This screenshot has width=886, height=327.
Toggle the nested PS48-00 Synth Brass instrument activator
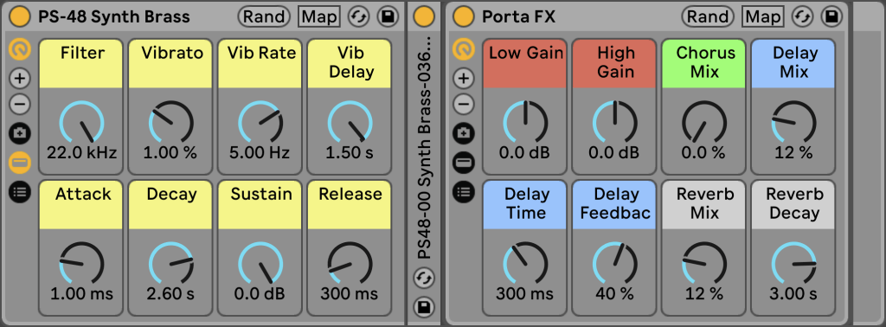point(424,16)
